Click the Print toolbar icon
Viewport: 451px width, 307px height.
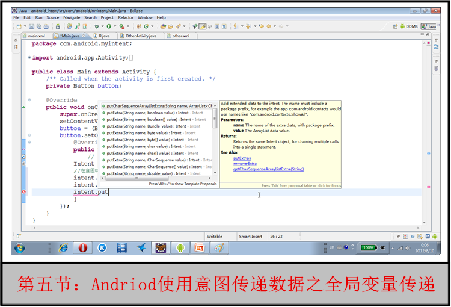pyautogui.click(x=46, y=26)
